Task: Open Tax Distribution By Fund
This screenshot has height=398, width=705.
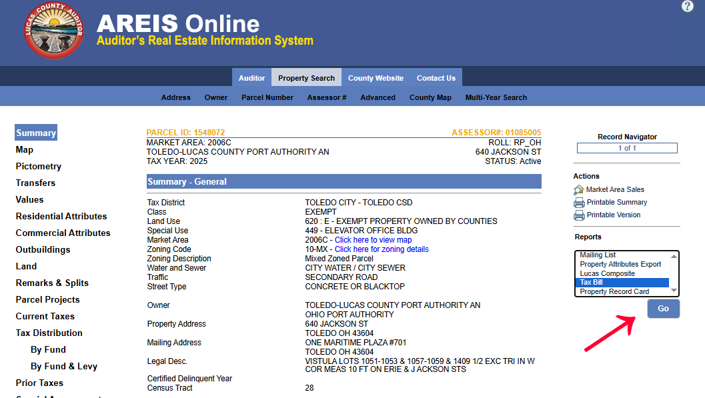Action: pos(48,349)
